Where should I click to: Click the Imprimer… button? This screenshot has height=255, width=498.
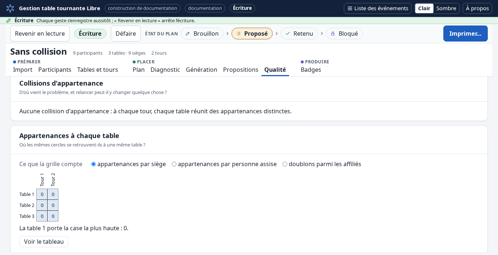pos(466,34)
